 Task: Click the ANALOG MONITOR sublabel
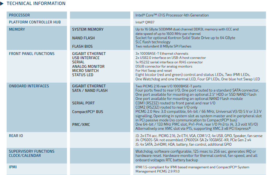pyautogui.click(x=88, y=66)
